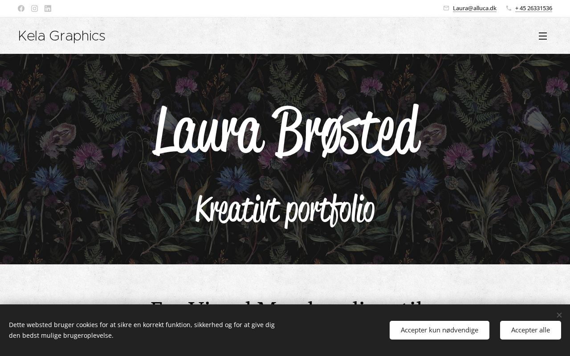The image size is (570, 356).
Task: Click the Laura Brøsted hero title
Action: click(286, 131)
